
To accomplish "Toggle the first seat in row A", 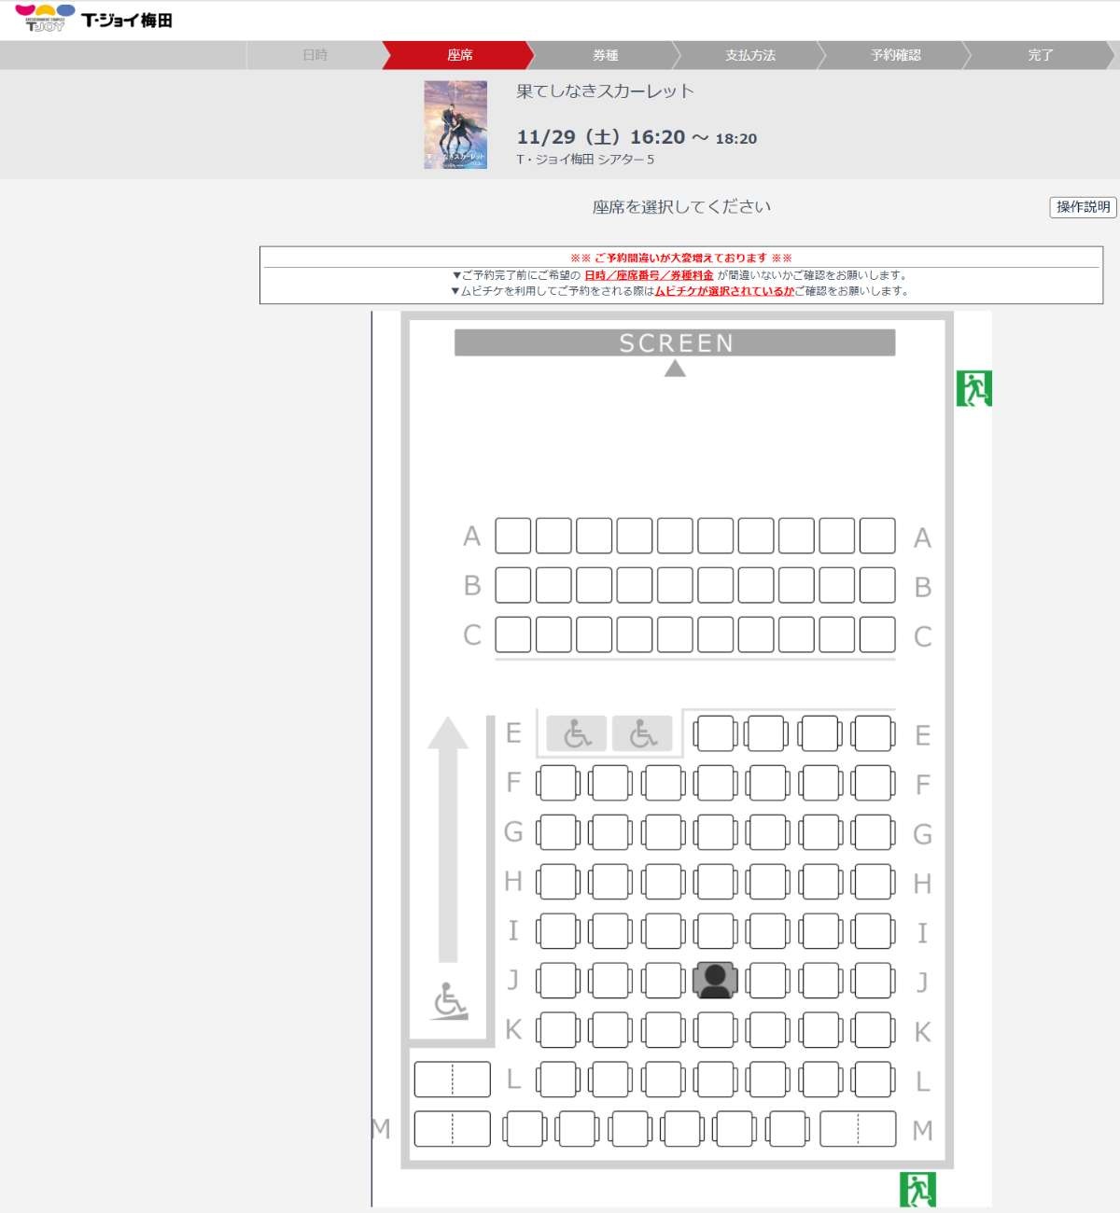I will 513,537.
